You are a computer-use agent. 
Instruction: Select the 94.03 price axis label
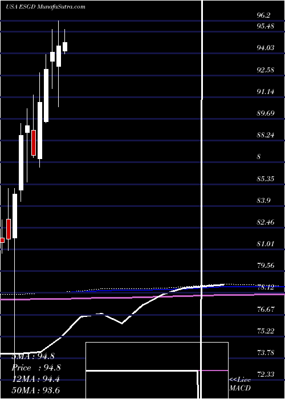click(x=266, y=47)
